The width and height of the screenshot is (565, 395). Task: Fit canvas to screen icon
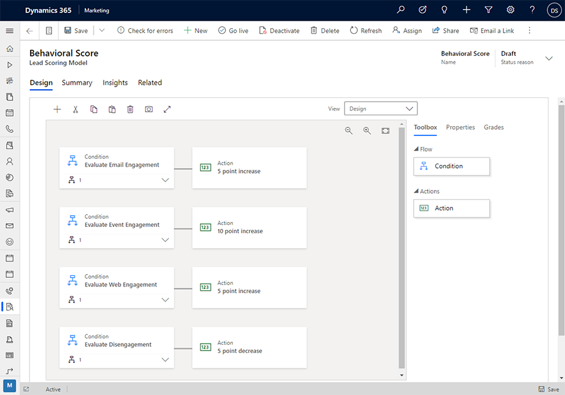coord(385,130)
